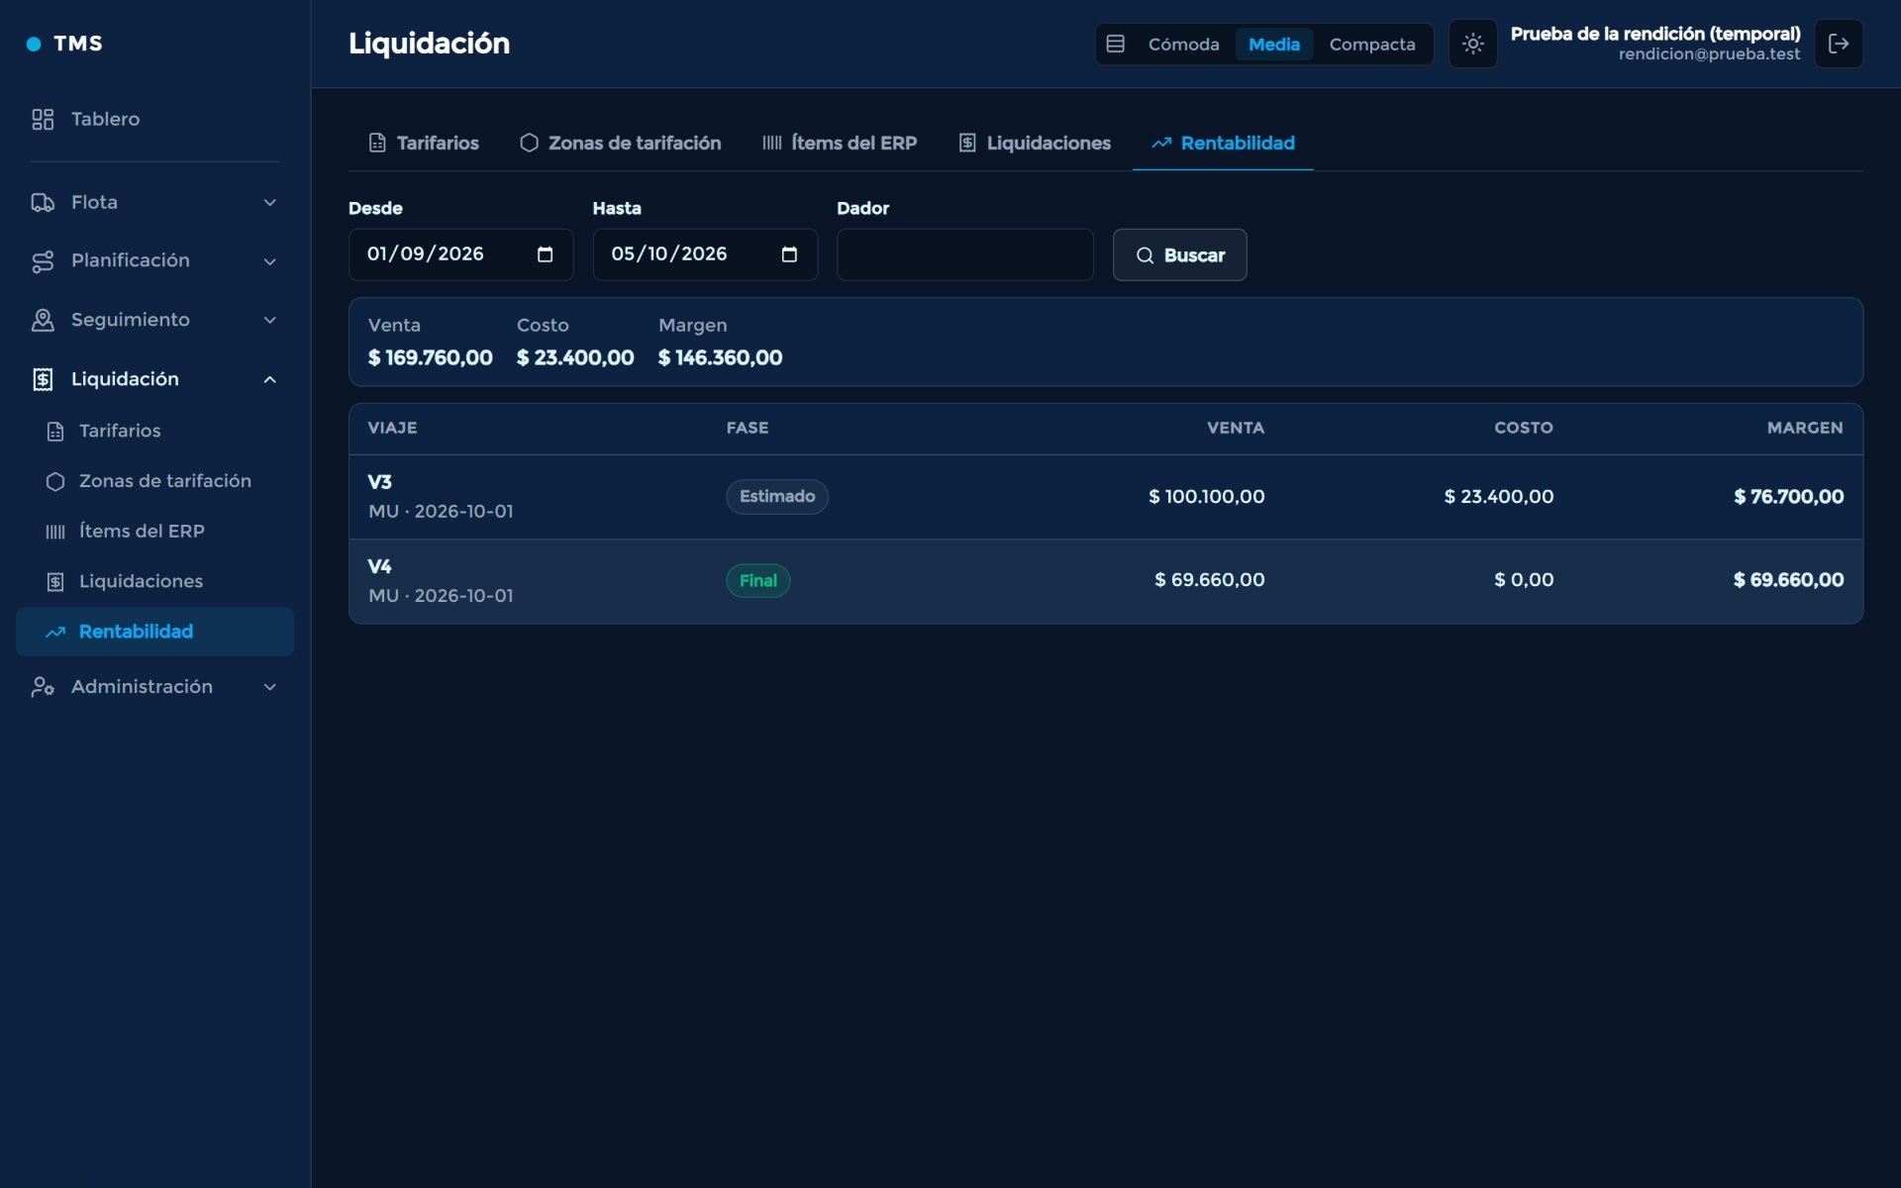Screen dimensions: 1901x1188
Task: Click the Tablero dashboard icon in the sidebar
Action: pyautogui.click(x=43, y=119)
